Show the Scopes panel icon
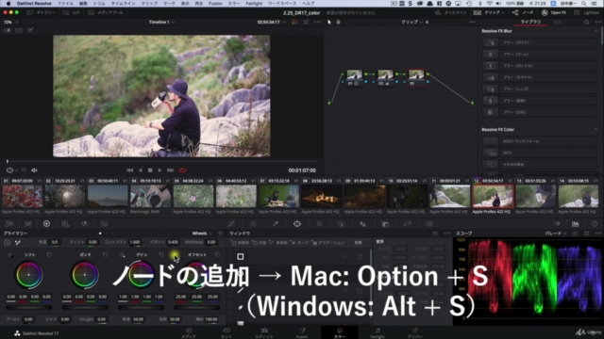 click(576, 224)
